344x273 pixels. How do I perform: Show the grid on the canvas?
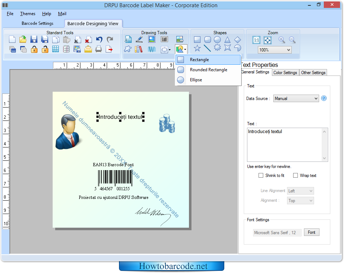tap(56, 49)
